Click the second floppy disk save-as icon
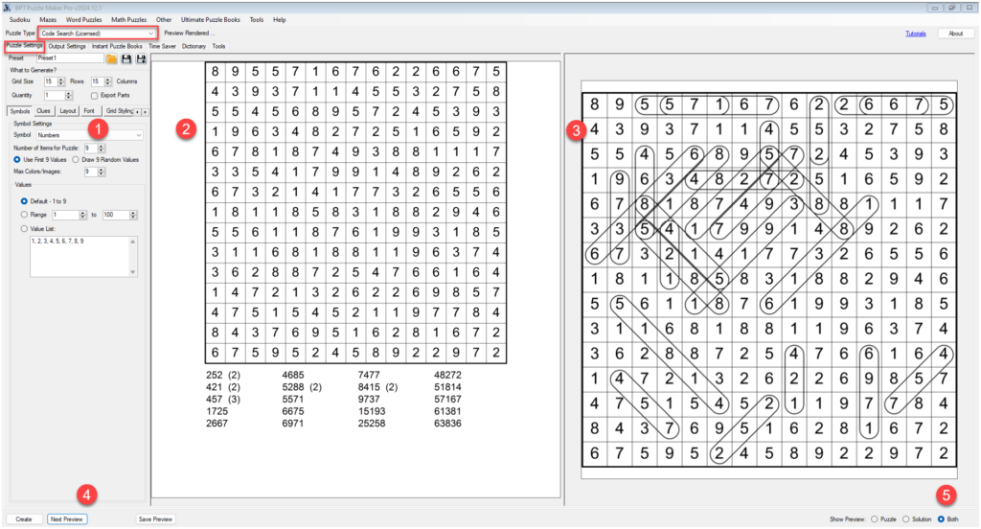This screenshot has width=981, height=529. click(x=141, y=58)
